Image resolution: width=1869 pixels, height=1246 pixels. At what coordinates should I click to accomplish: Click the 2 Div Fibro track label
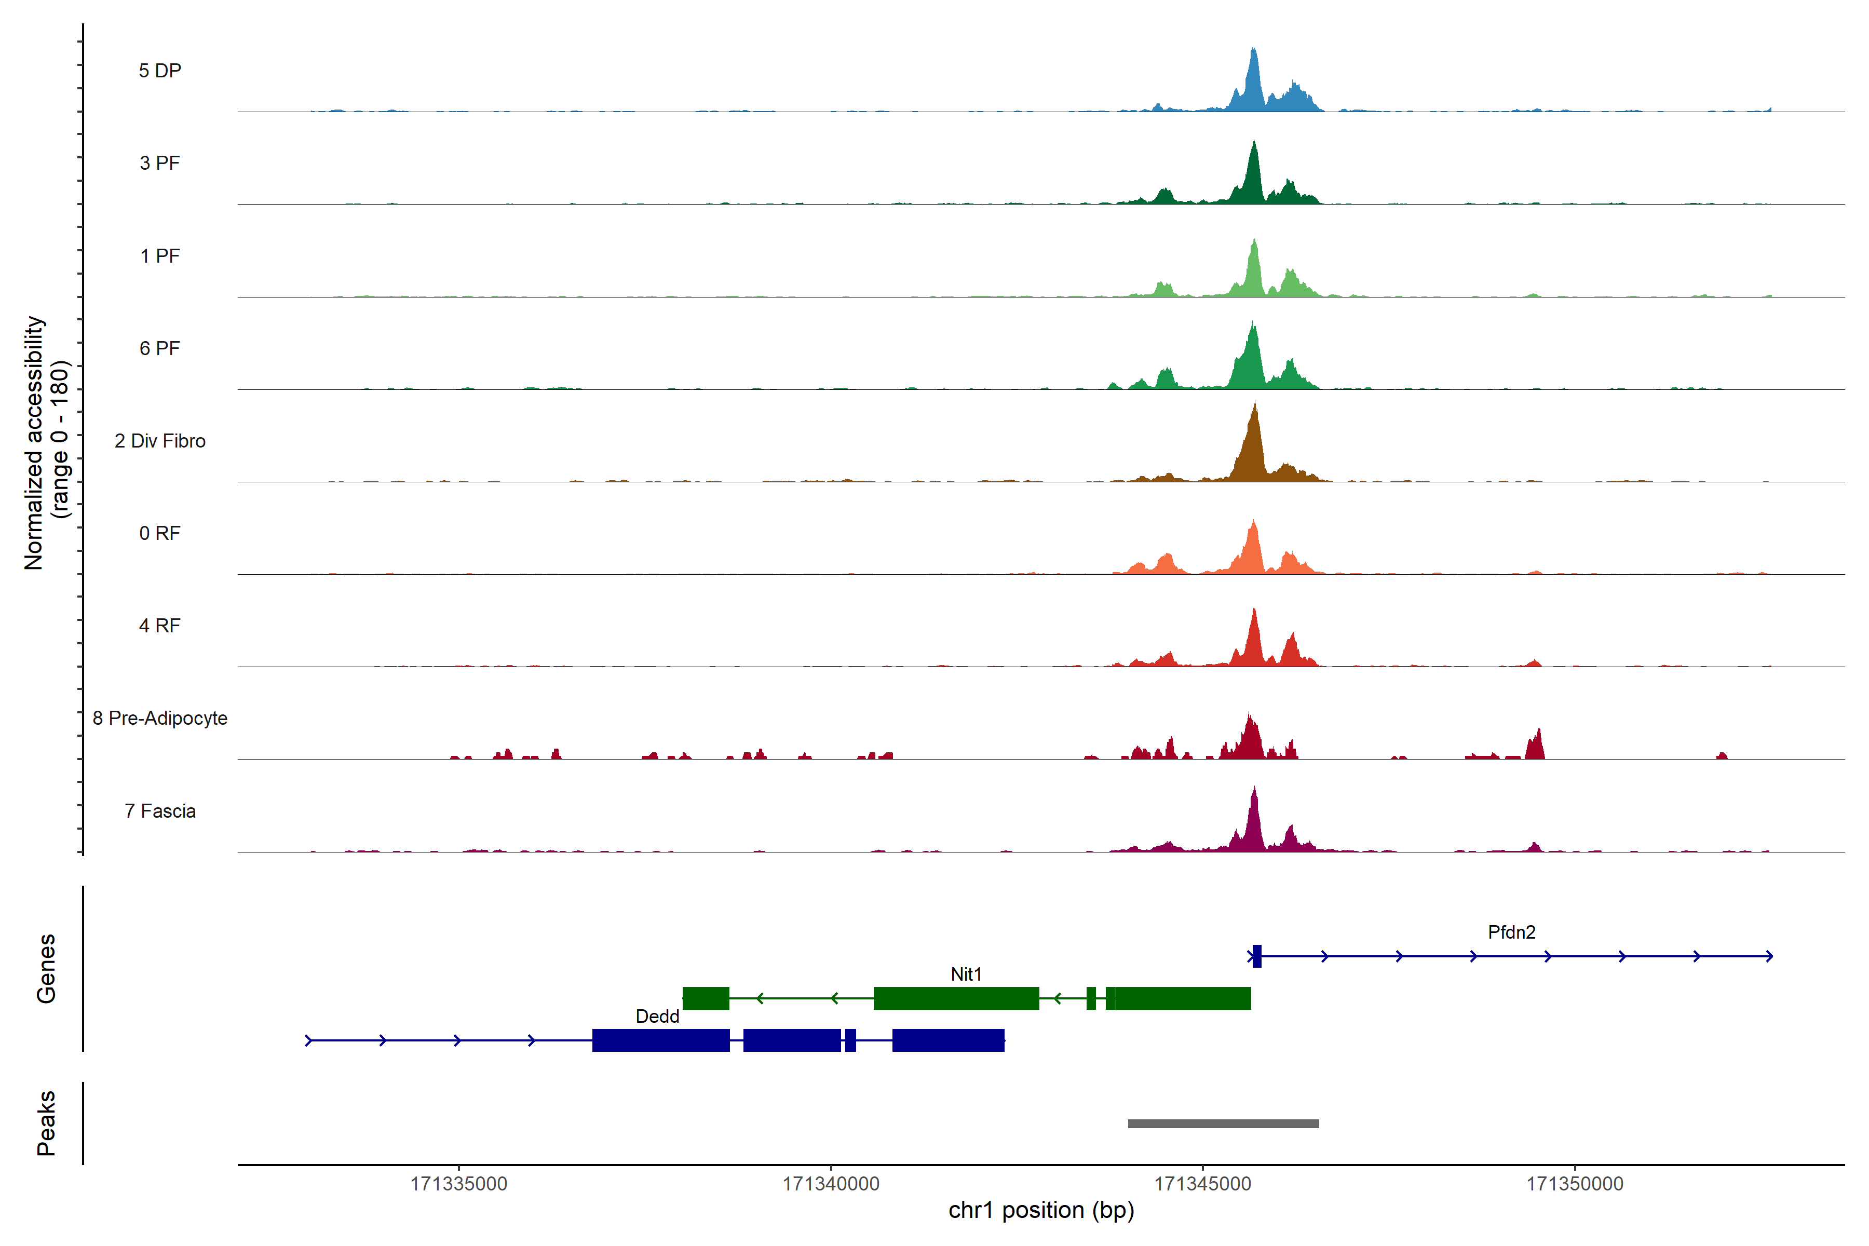[x=160, y=441]
